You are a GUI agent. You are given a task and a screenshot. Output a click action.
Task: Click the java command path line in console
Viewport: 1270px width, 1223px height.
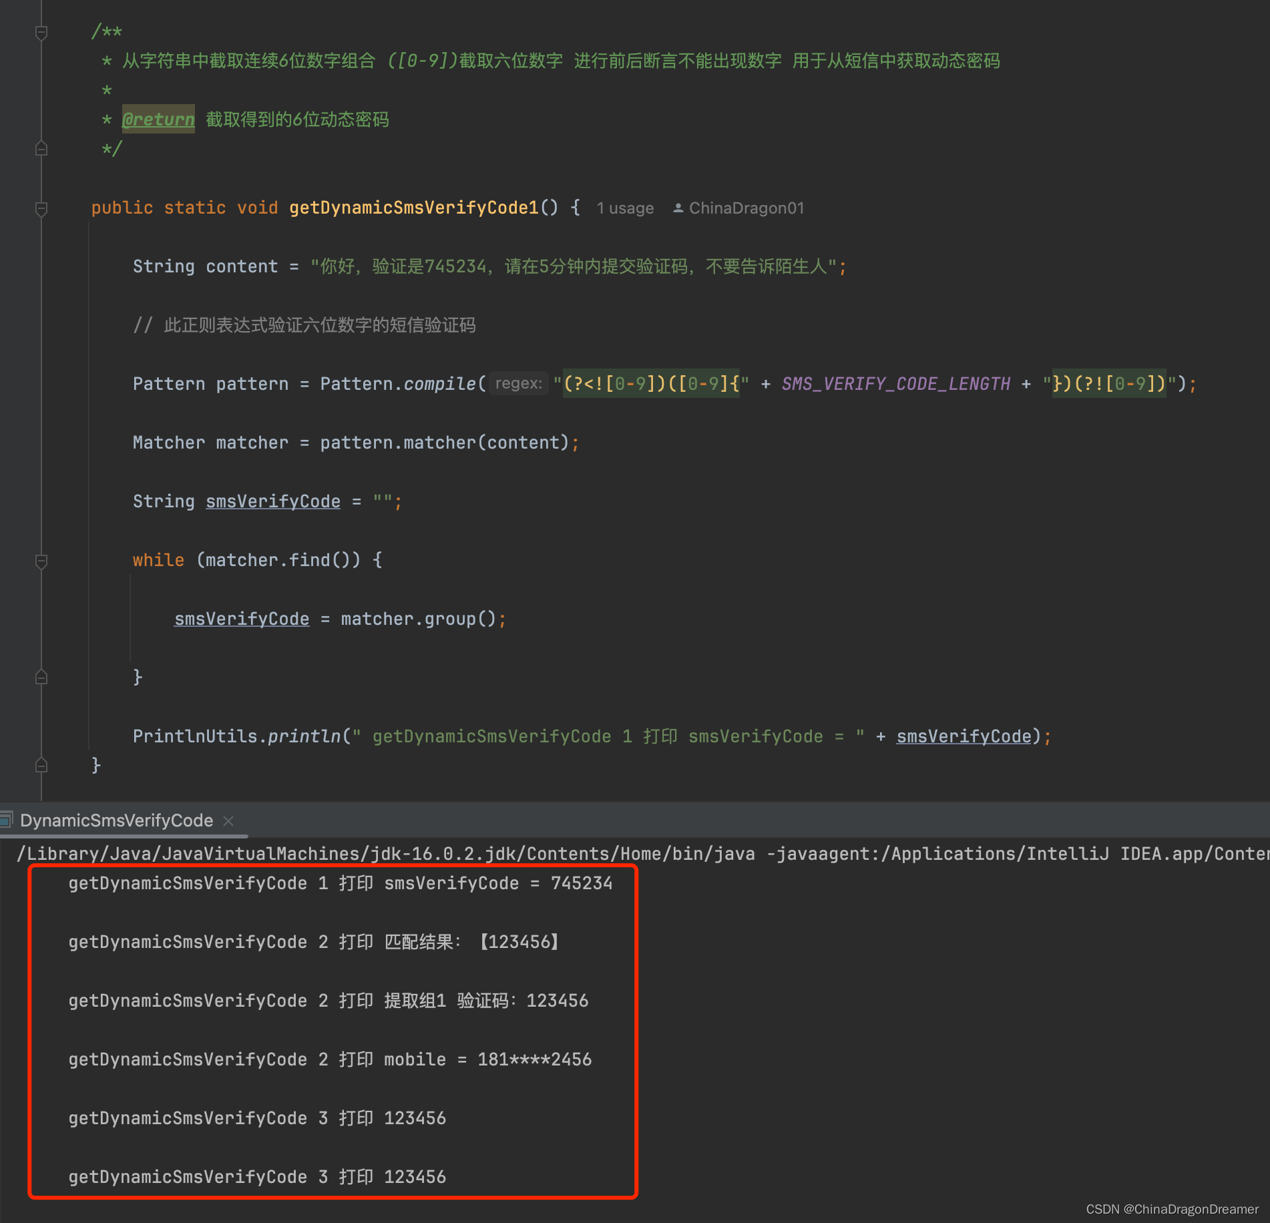point(642,854)
